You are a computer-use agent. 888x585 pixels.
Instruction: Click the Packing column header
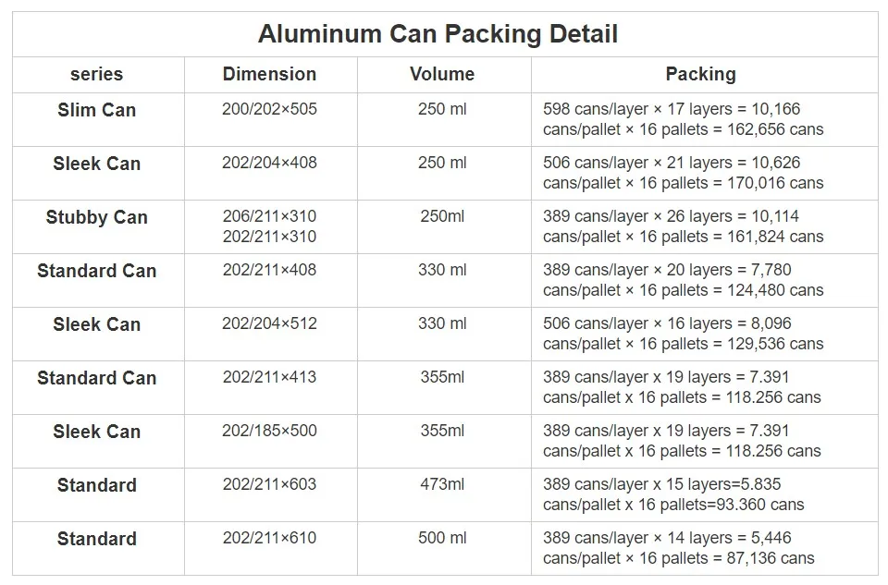point(700,75)
